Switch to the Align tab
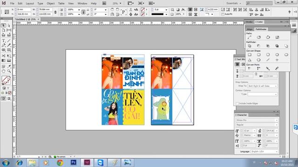 tap(250, 29)
